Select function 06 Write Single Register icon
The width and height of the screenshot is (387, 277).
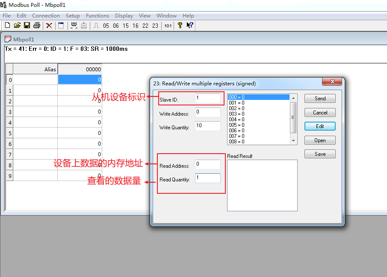pyautogui.click(x=115, y=25)
